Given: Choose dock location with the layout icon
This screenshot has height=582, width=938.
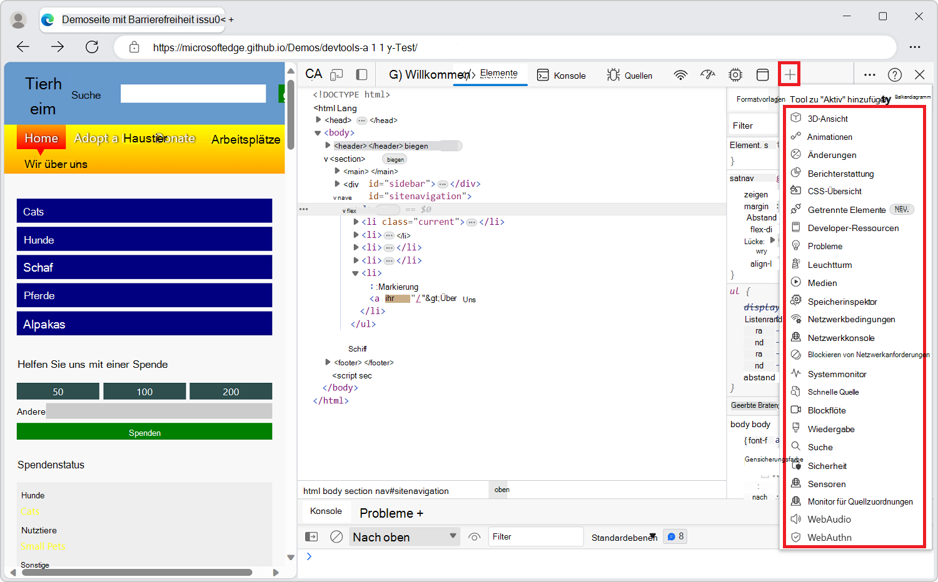Looking at the screenshot, I should coord(763,74).
